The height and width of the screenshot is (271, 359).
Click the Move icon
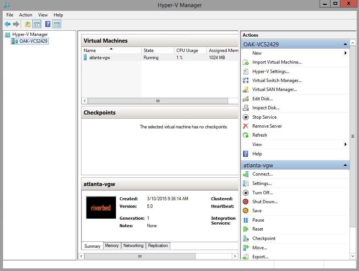pyautogui.click(x=246, y=248)
